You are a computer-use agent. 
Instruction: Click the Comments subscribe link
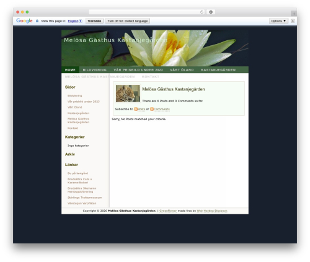pos(162,109)
